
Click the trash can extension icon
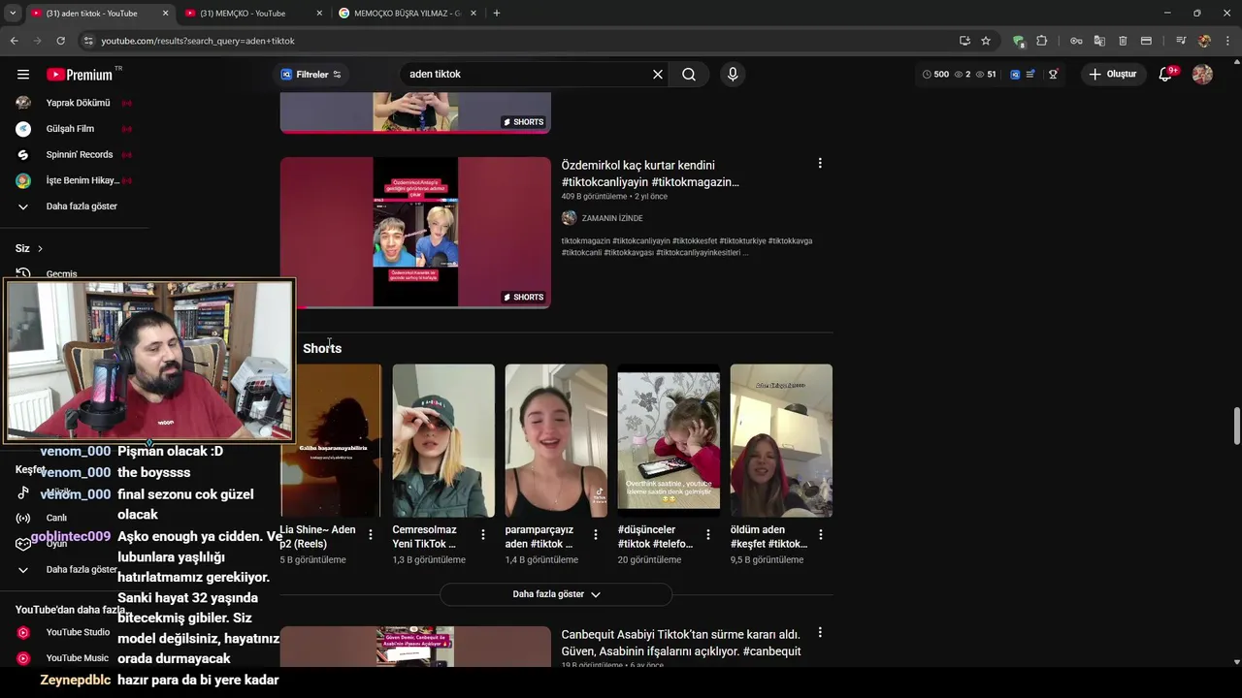click(1123, 41)
